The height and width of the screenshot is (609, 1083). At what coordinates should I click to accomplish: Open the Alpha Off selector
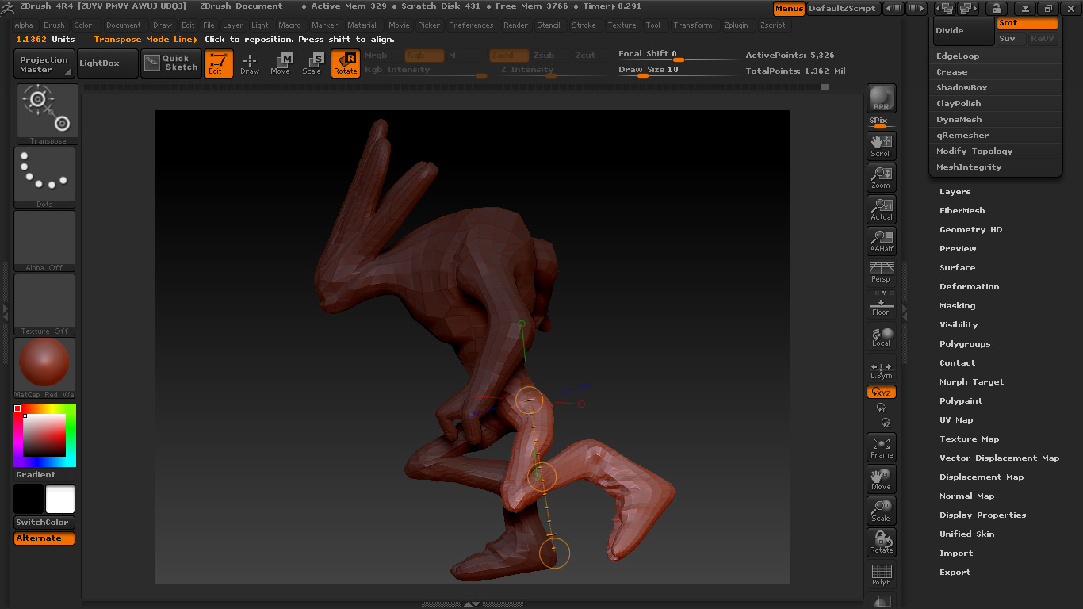pos(44,241)
